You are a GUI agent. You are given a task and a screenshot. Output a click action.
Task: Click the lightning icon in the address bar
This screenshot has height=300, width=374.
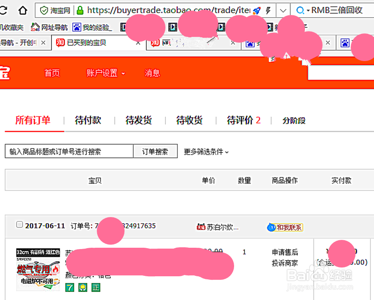point(268,10)
